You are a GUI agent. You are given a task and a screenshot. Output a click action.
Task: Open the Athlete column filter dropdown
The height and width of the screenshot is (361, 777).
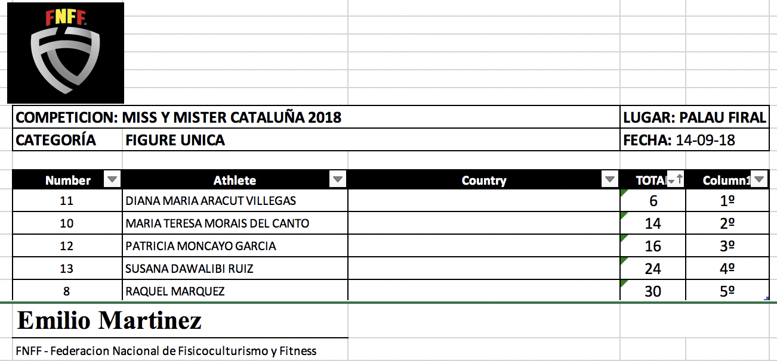coord(338,180)
